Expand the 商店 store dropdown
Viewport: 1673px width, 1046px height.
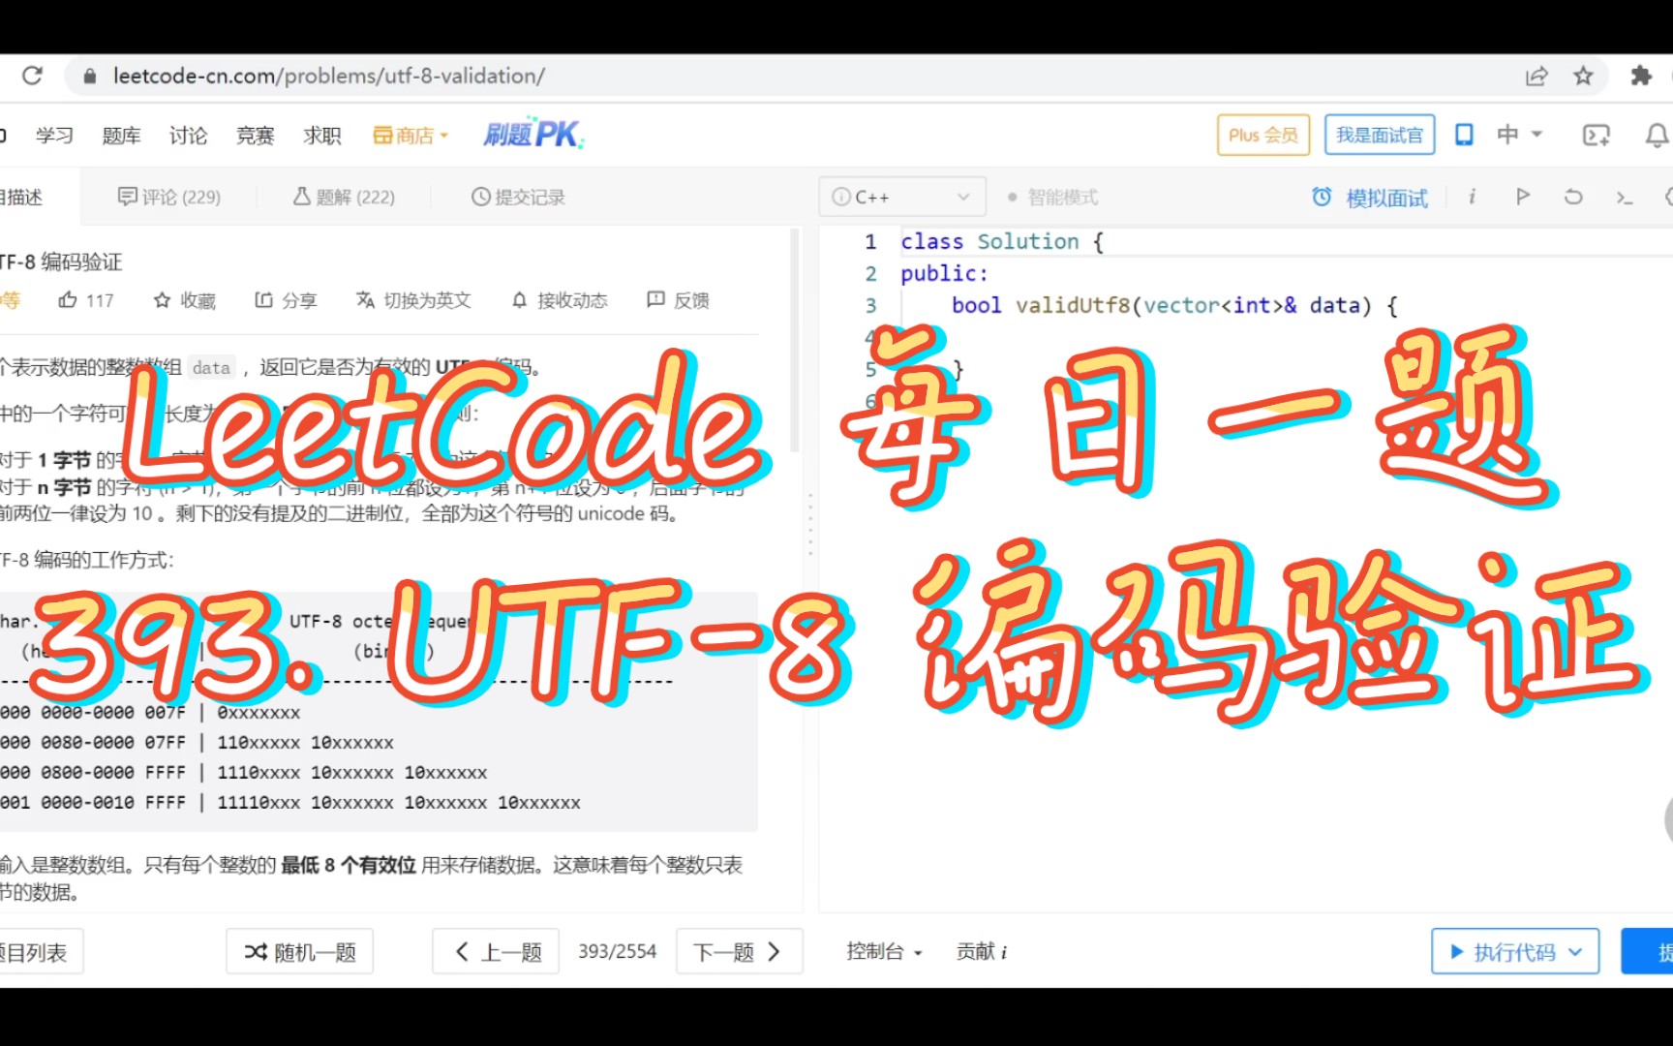(411, 136)
